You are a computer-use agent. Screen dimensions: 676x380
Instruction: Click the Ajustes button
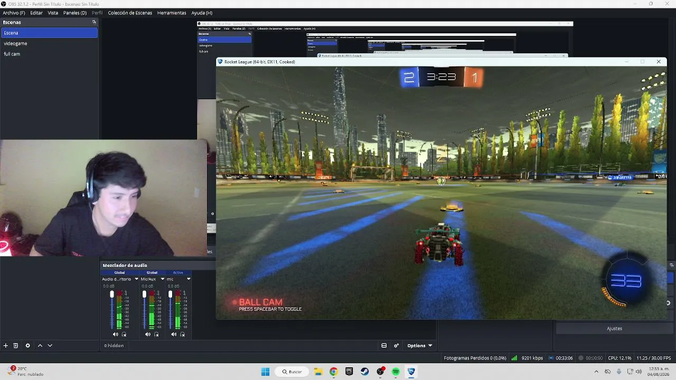pyautogui.click(x=614, y=328)
